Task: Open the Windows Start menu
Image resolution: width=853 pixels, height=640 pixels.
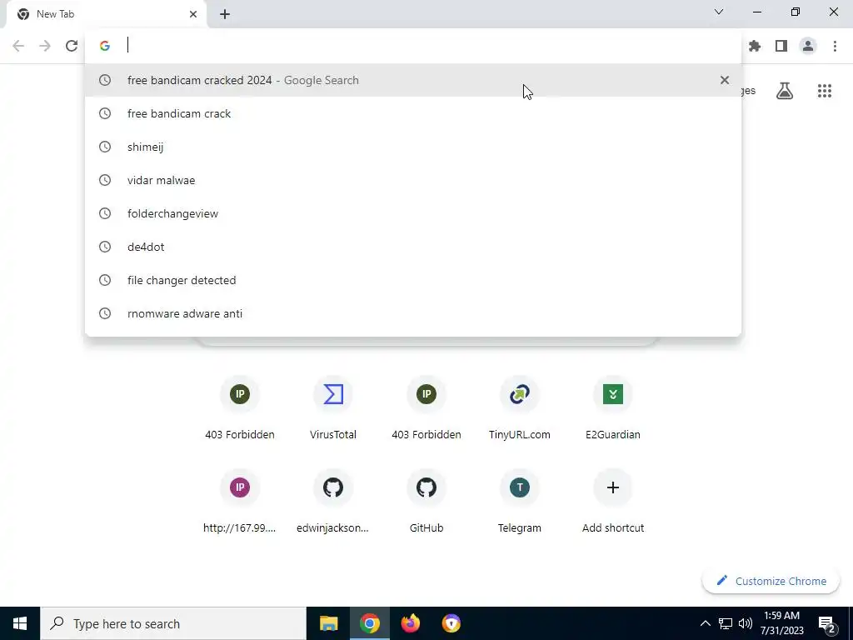Action: click(x=20, y=623)
